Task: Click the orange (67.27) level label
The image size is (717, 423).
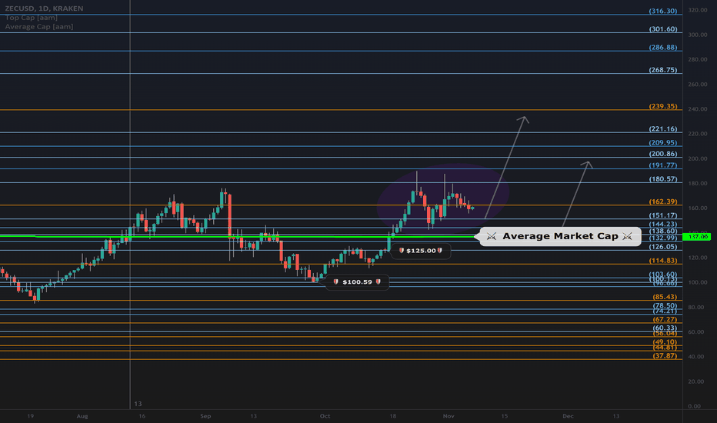Action: click(x=665, y=319)
